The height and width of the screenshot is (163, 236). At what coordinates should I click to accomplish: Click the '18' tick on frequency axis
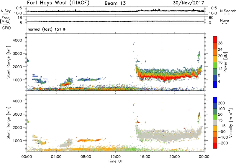tap(19, 18)
